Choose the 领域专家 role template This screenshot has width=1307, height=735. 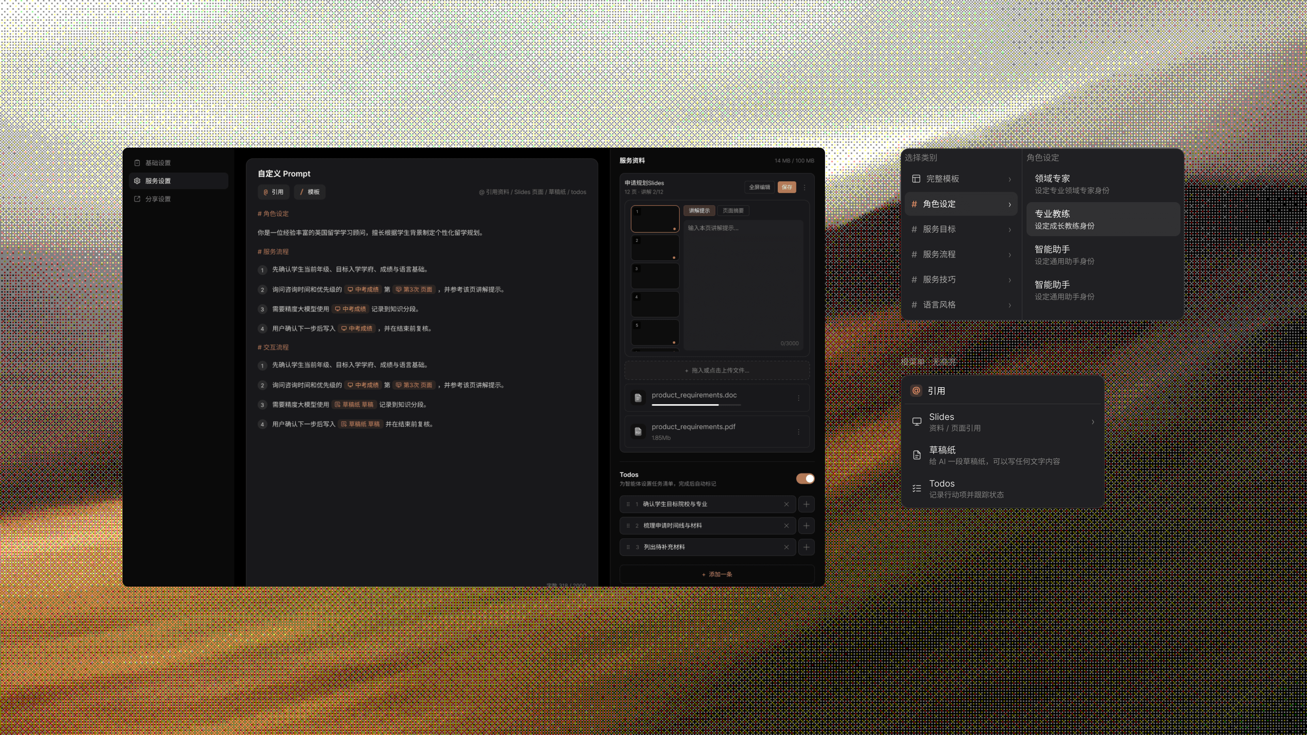coord(1103,184)
